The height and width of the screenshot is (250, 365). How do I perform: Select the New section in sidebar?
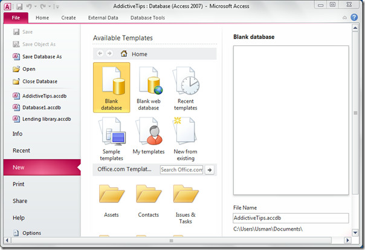42,167
